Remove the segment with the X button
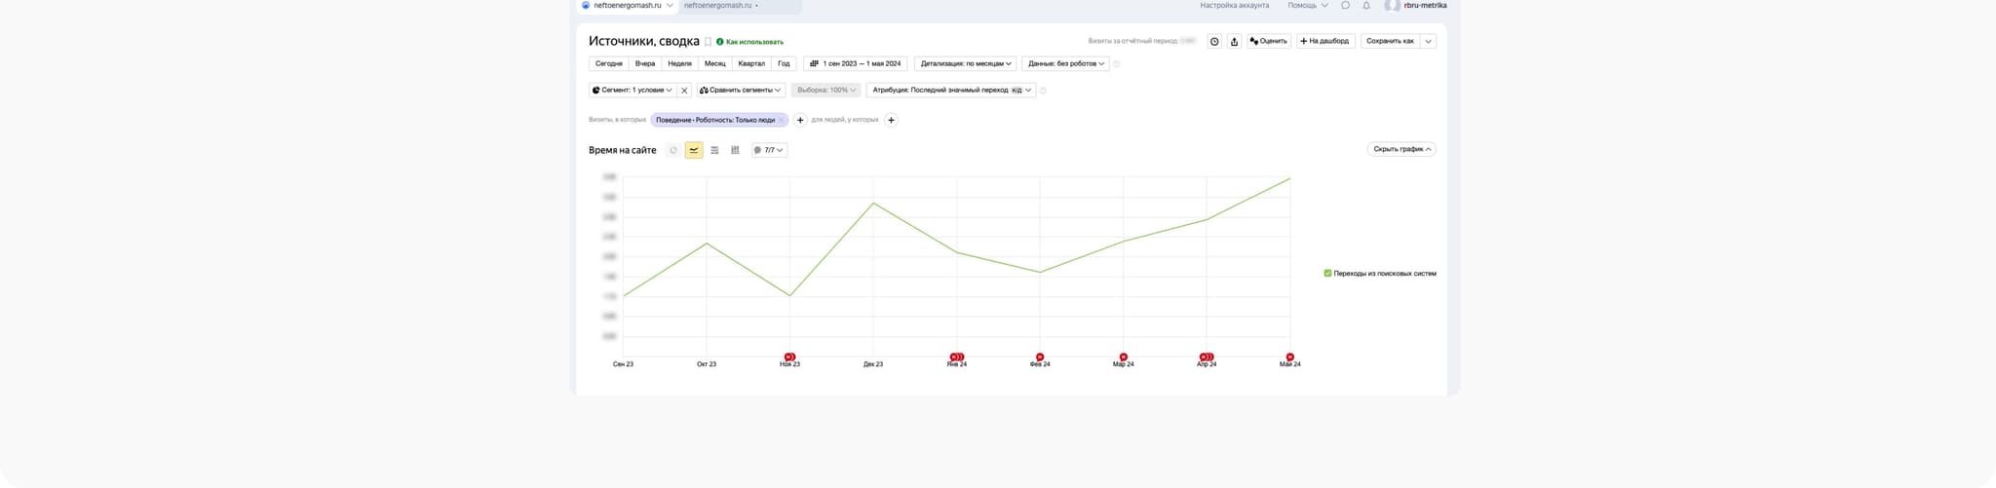Viewport: 1996px width, 488px height. point(684,91)
